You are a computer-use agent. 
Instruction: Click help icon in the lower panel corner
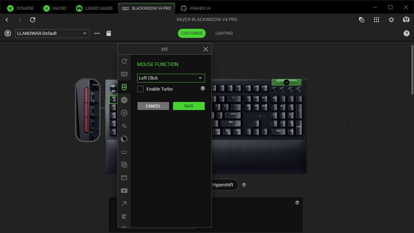pos(297,203)
